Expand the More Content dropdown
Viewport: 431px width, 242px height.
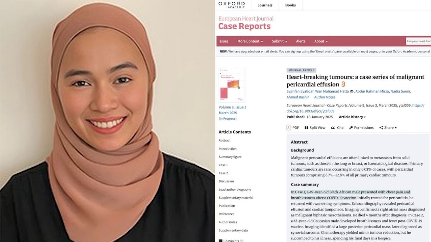click(x=250, y=41)
